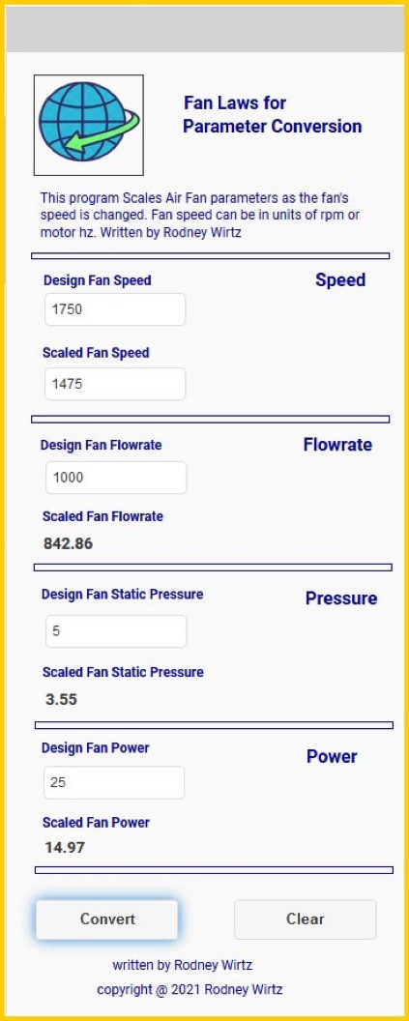The height and width of the screenshot is (1021, 409).
Task: Click the Speed section heading
Action: 340,280
